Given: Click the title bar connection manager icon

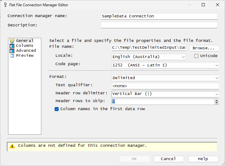Looking at the screenshot, I should (x=6, y=5).
